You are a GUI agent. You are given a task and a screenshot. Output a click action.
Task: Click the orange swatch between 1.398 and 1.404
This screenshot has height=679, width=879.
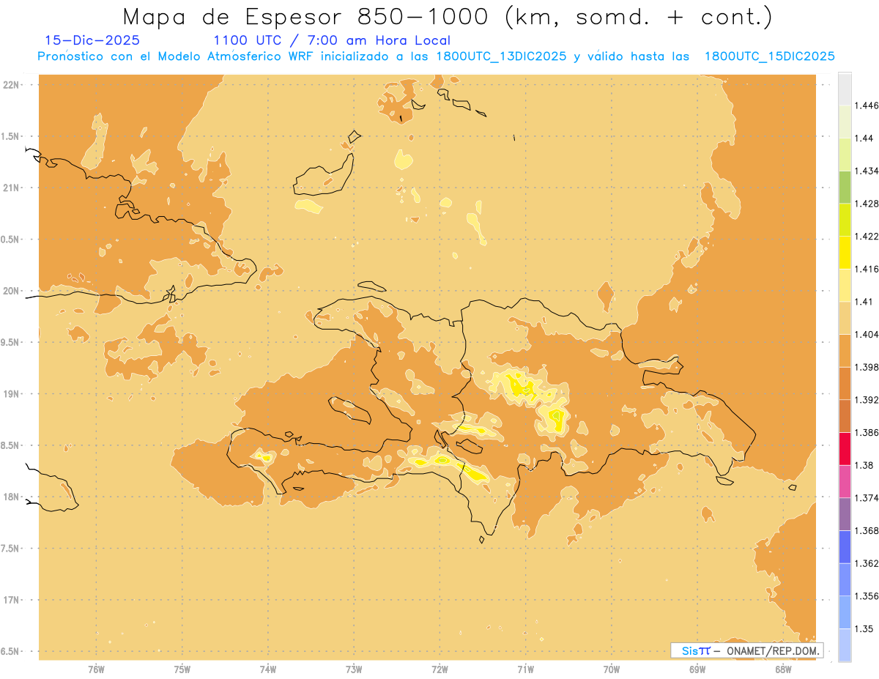pos(845,350)
